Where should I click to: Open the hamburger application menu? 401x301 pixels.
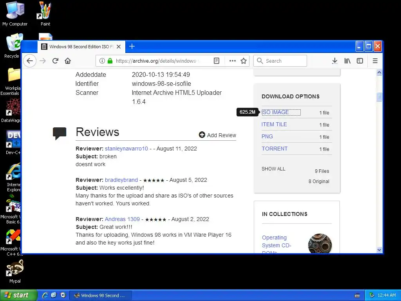point(375,61)
